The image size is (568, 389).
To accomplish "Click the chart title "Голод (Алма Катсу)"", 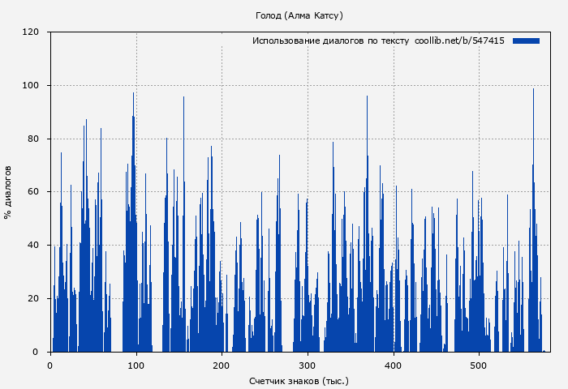I will 299,15.
